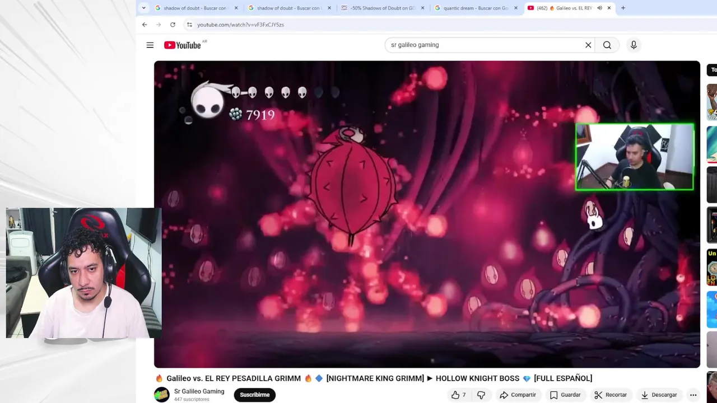717x403 pixels.
Task: Close the Galileo YouTube tab
Action: coord(609,8)
